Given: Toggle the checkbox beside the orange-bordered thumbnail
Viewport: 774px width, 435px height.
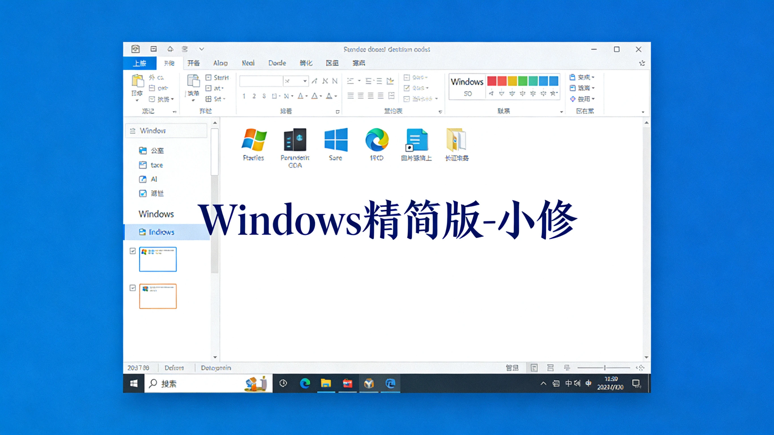Looking at the screenshot, I should pos(132,288).
